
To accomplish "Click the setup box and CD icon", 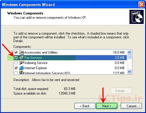I will coord(136,17).
